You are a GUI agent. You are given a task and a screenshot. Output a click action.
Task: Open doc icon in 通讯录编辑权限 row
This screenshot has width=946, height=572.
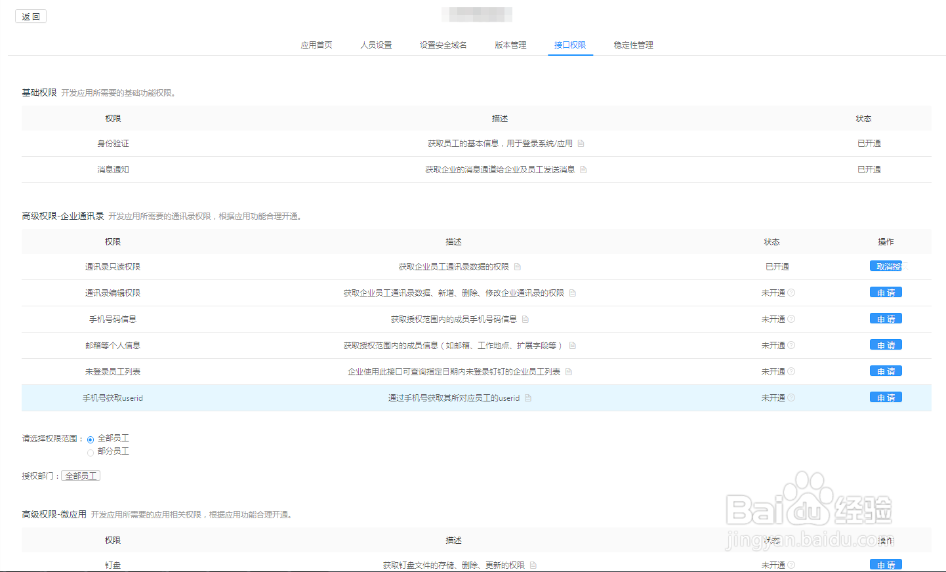coord(573,293)
